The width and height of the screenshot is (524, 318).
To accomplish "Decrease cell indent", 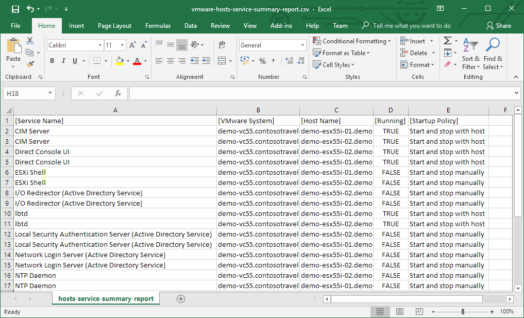I will click(194, 60).
